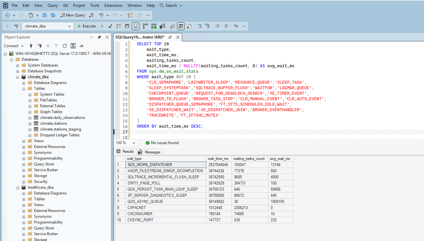Click the wait_time_ms column header
Image resolution: width=424 pixels, height=241 pixels.
[219, 159]
